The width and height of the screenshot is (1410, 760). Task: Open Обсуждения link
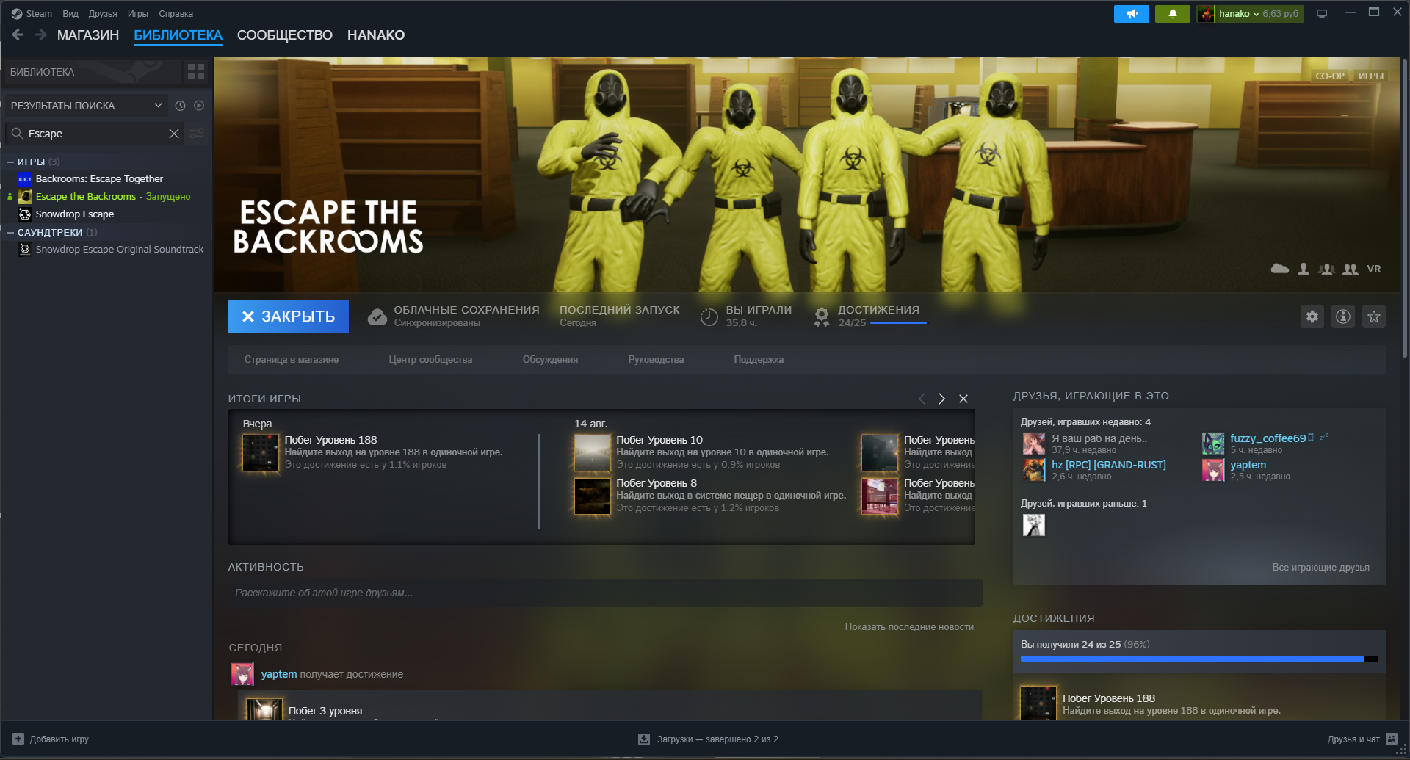550,360
